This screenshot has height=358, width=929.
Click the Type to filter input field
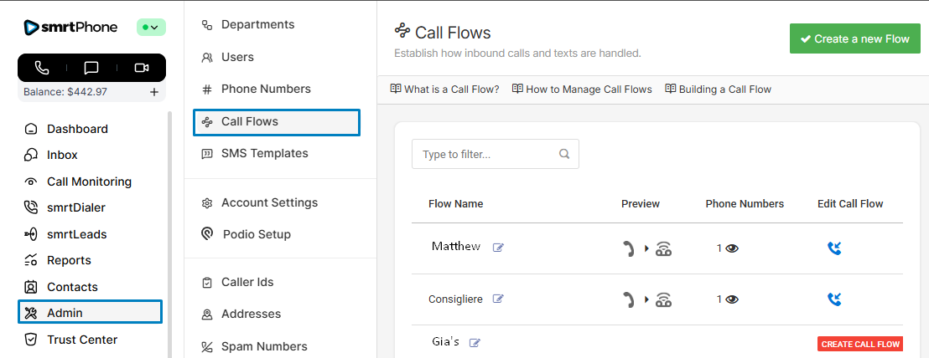[x=485, y=154]
